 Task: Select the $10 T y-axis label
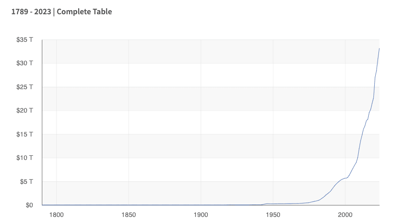tap(25, 158)
